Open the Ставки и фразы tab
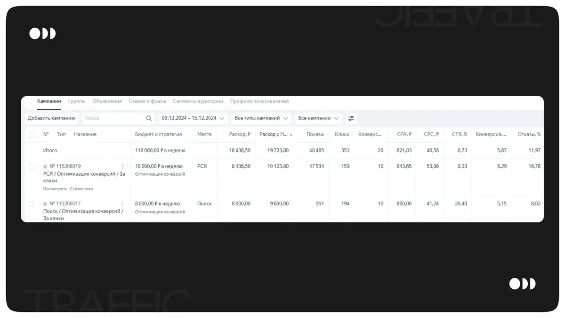Screen dimensions: 565x318 pyautogui.click(x=147, y=101)
